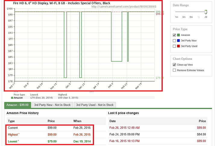Click the red 3rd Party Used swatch
Screen dimensions: 217x146
tap(178, 46)
